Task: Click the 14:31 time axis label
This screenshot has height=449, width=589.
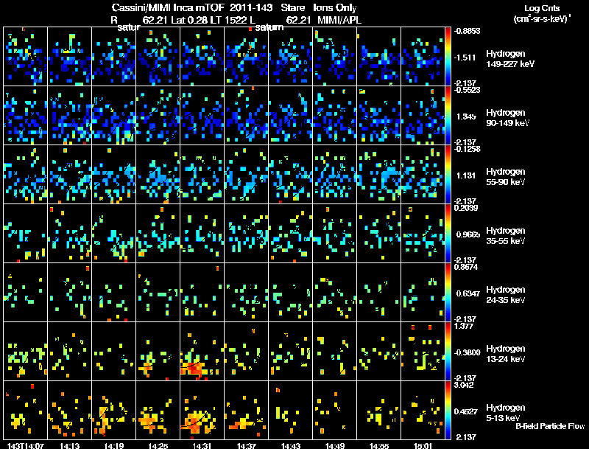Action: [x=202, y=445]
